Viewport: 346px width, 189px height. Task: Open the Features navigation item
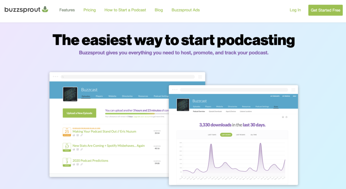[67, 10]
